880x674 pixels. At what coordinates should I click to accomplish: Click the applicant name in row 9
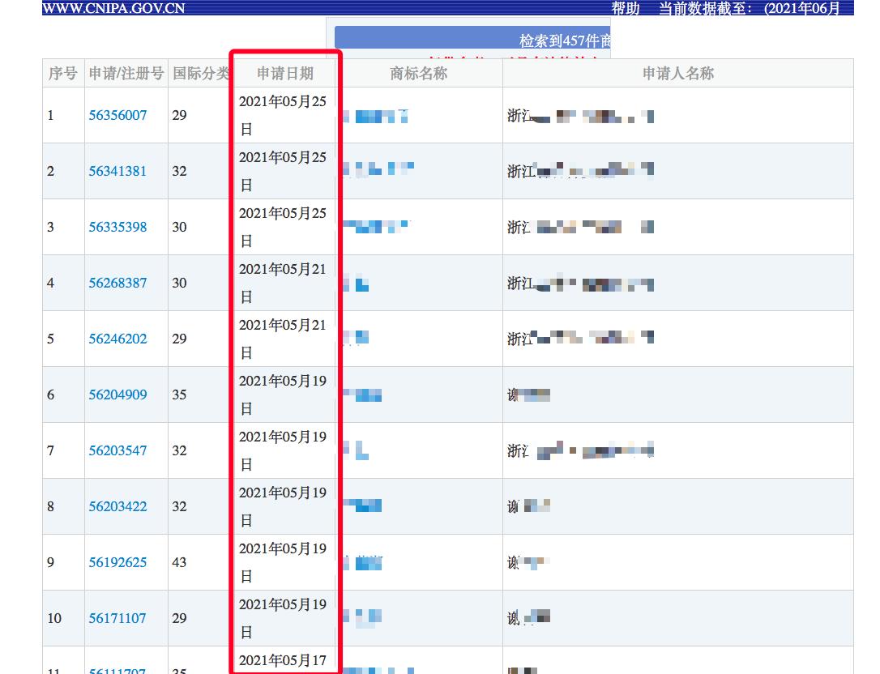coord(528,562)
